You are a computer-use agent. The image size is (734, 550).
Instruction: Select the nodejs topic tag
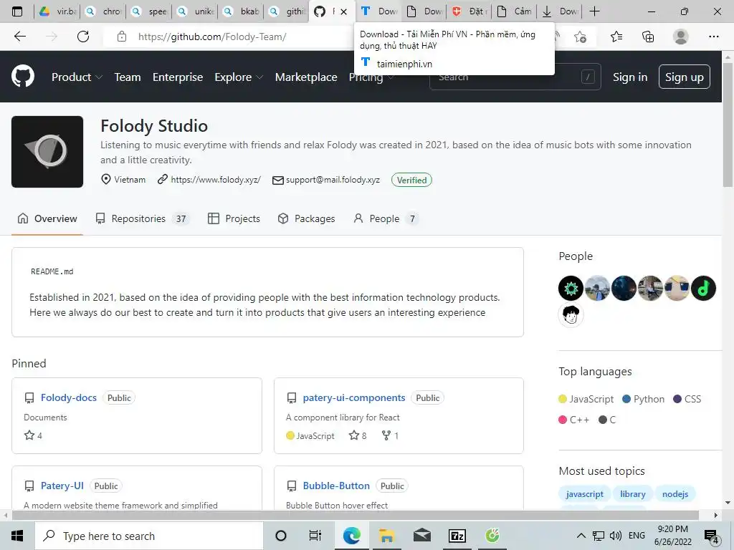(x=675, y=494)
